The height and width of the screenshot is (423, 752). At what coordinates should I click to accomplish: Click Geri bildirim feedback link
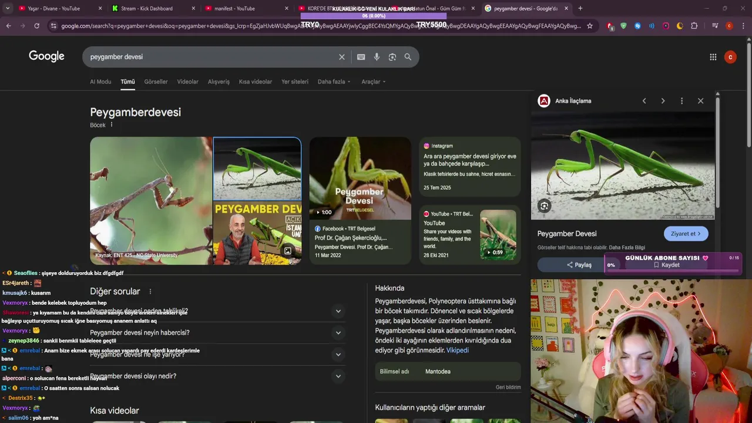pos(508,388)
